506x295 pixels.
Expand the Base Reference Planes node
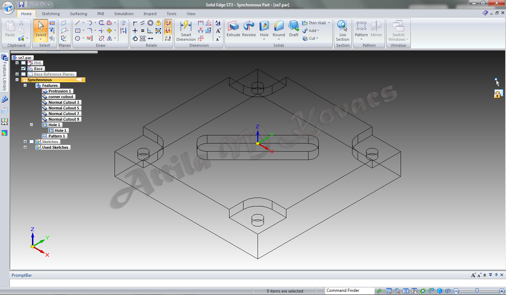[17, 74]
